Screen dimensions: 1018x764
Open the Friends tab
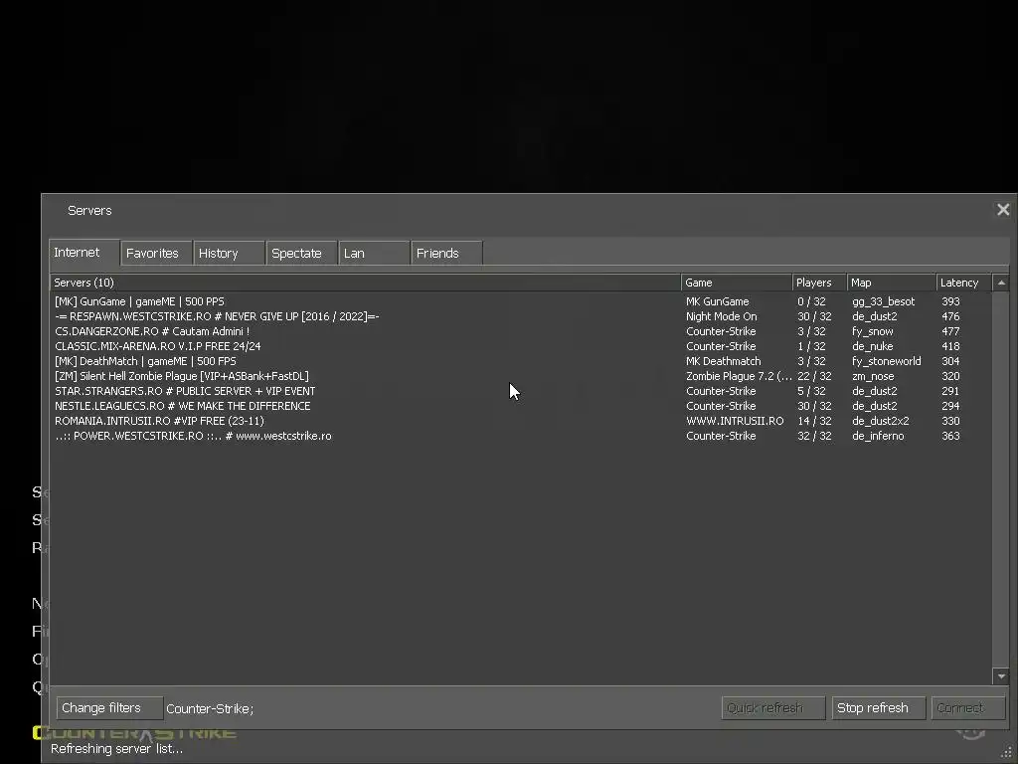pyautogui.click(x=447, y=254)
